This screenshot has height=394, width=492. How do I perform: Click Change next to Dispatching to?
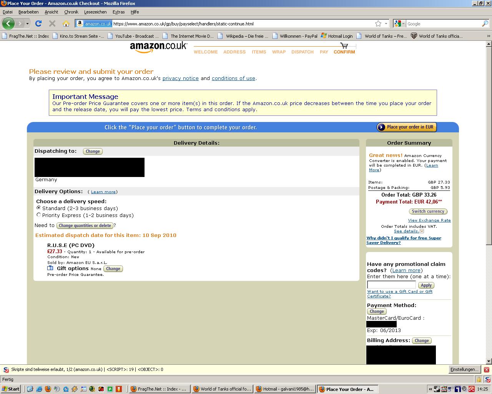[93, 151]
